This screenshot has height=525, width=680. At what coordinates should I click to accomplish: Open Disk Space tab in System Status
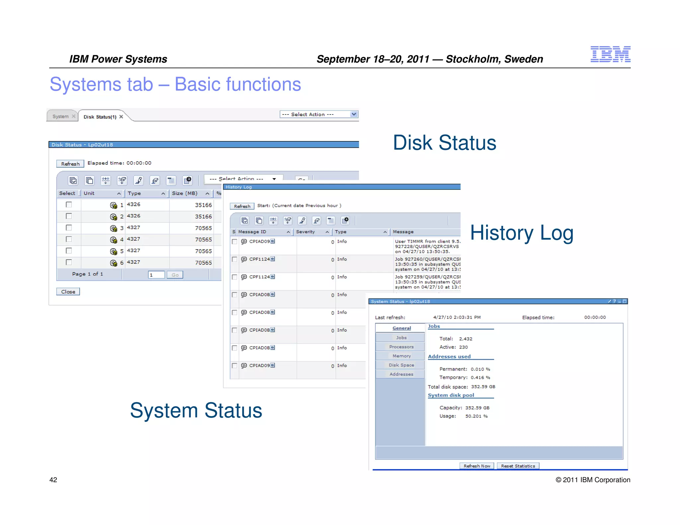(x=401, y=365)
